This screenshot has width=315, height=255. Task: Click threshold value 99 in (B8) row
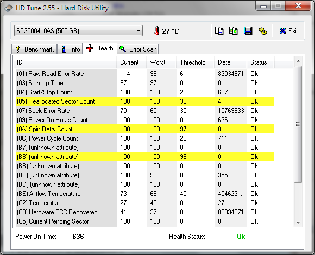tap(183, 157)
